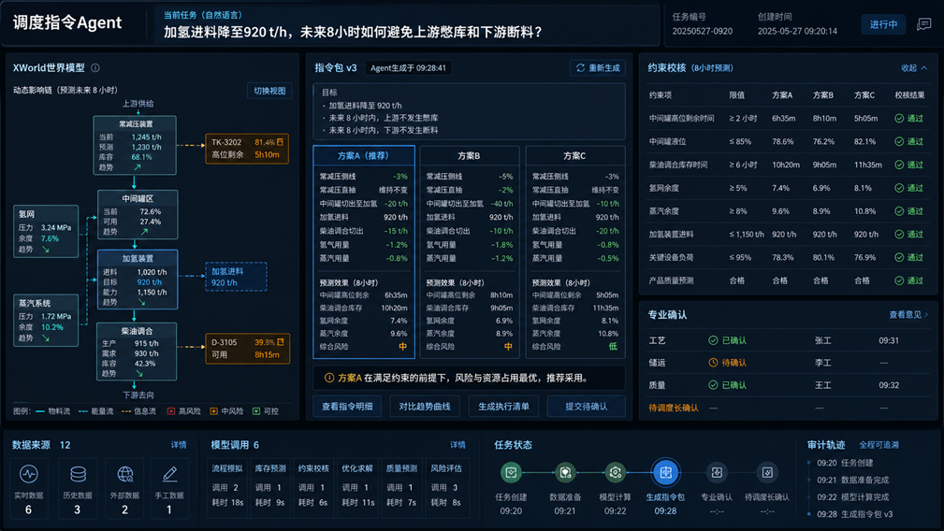Select the 专业确认 step icon

717,473
